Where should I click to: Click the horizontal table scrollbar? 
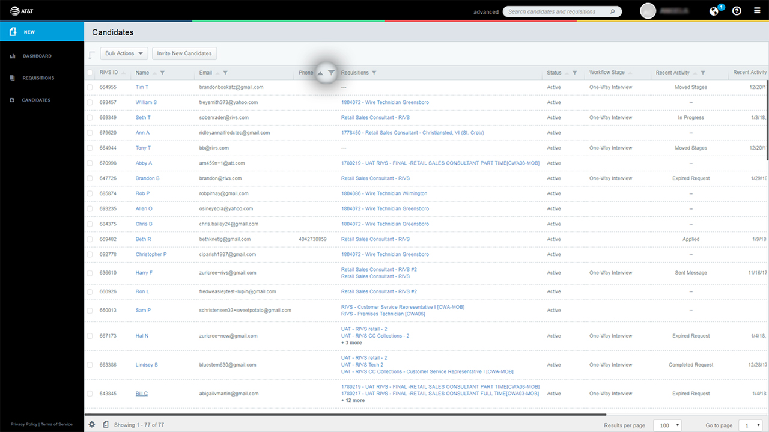345,414
